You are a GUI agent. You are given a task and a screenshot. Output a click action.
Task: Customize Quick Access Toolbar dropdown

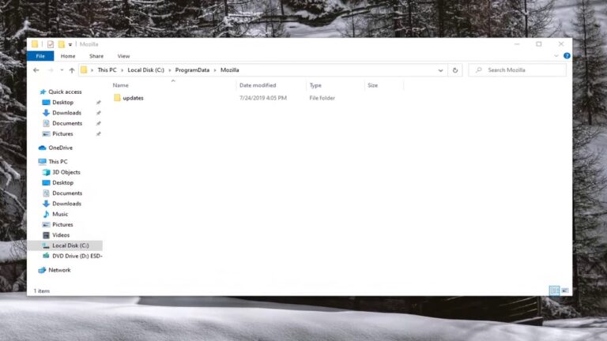70,44
